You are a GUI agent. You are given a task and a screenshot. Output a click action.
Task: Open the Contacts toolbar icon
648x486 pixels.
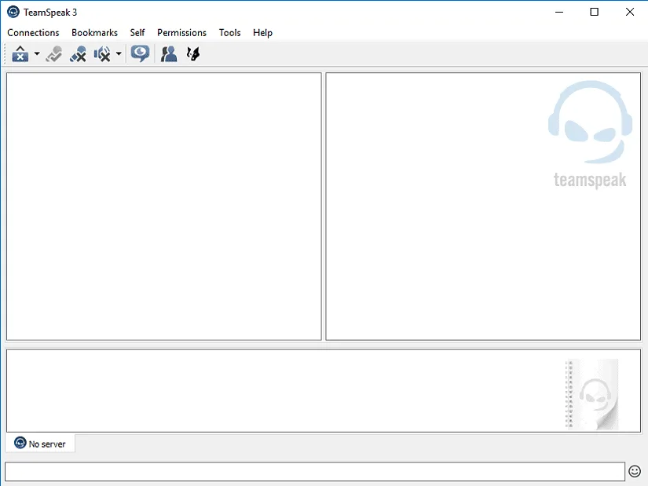[169, 53]
